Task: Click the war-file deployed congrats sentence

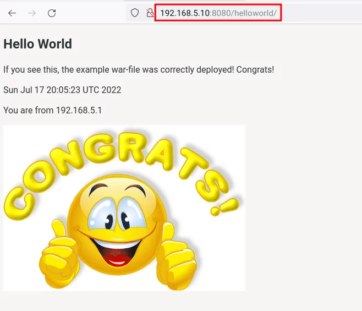Action: tap(138, 70)
